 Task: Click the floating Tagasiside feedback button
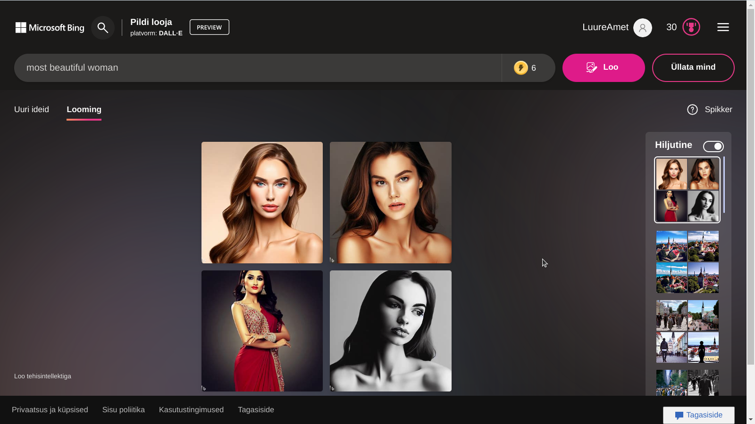tap(699, 415)
